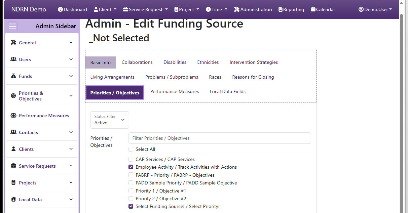
Task: Toggle the Admin Sidebar hamburger button
Action: tap(12, 26)
